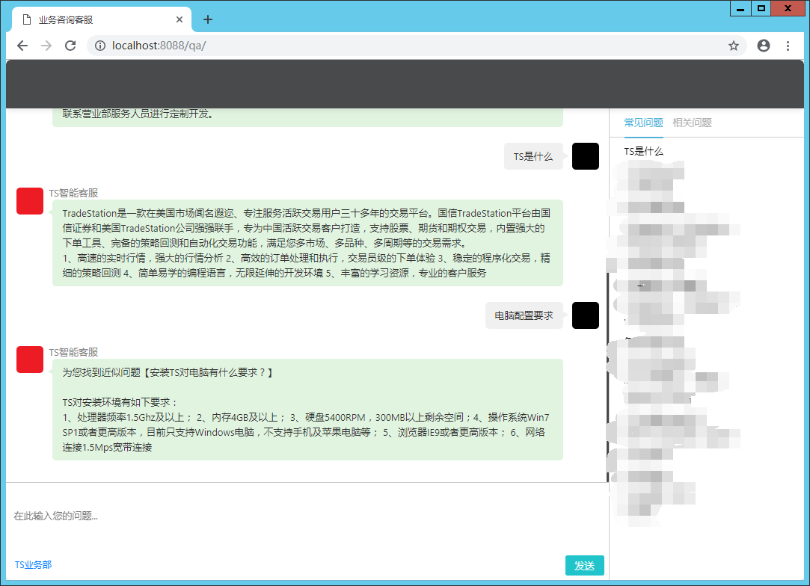810x586 pixels.
Task: Click the partial message 联系营业部服务人员进行定制开发
Action: (x=138, y=114)
